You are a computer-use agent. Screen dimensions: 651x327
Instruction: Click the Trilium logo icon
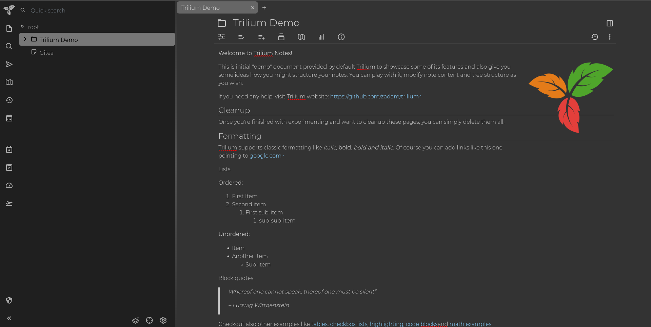tap(9, 10)
